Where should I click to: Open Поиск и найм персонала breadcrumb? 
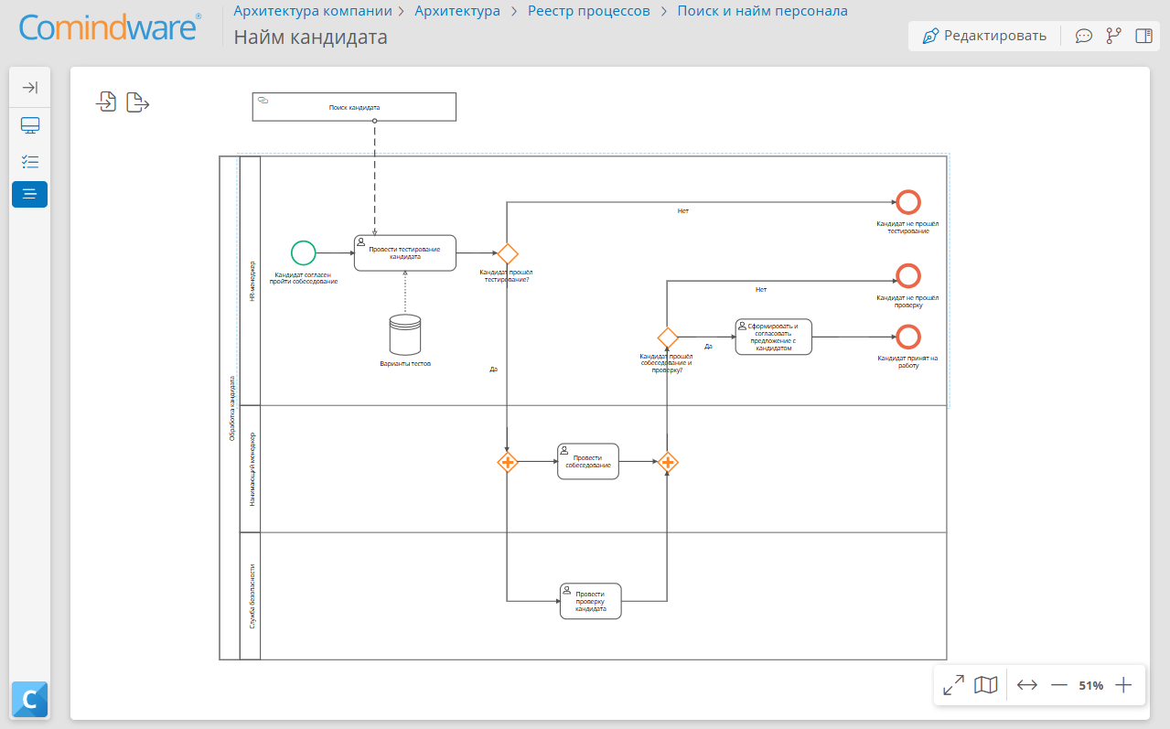pos(762,11)
